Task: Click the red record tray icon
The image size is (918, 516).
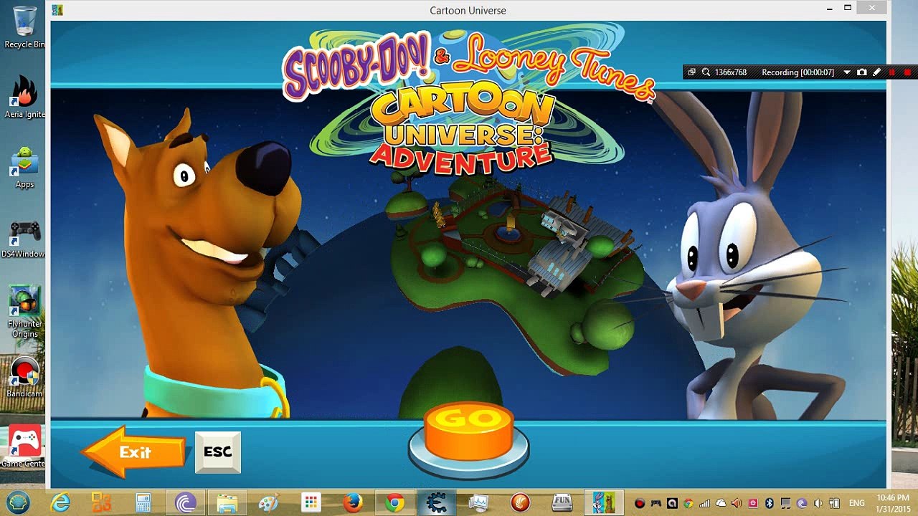Action: (x=640, y=503)
